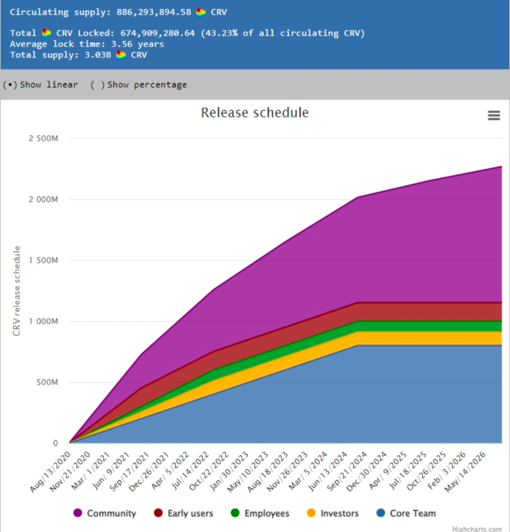Screen dimensions: 510x532
Task: Click the purple Community legend dot
Action: 77,513
